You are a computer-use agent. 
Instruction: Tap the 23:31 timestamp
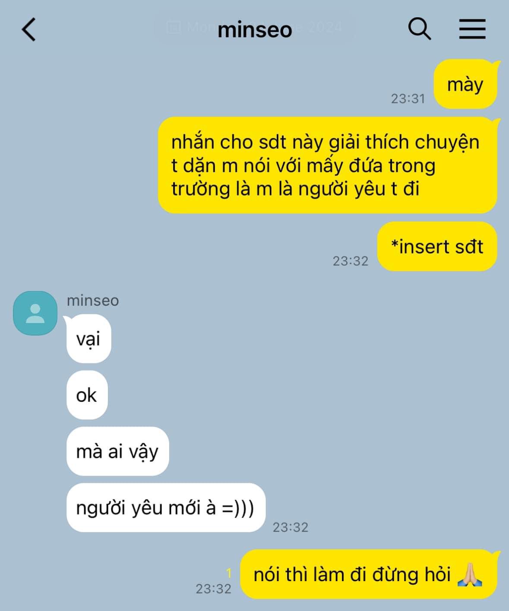pyautogui.click(x=408, y=99)
